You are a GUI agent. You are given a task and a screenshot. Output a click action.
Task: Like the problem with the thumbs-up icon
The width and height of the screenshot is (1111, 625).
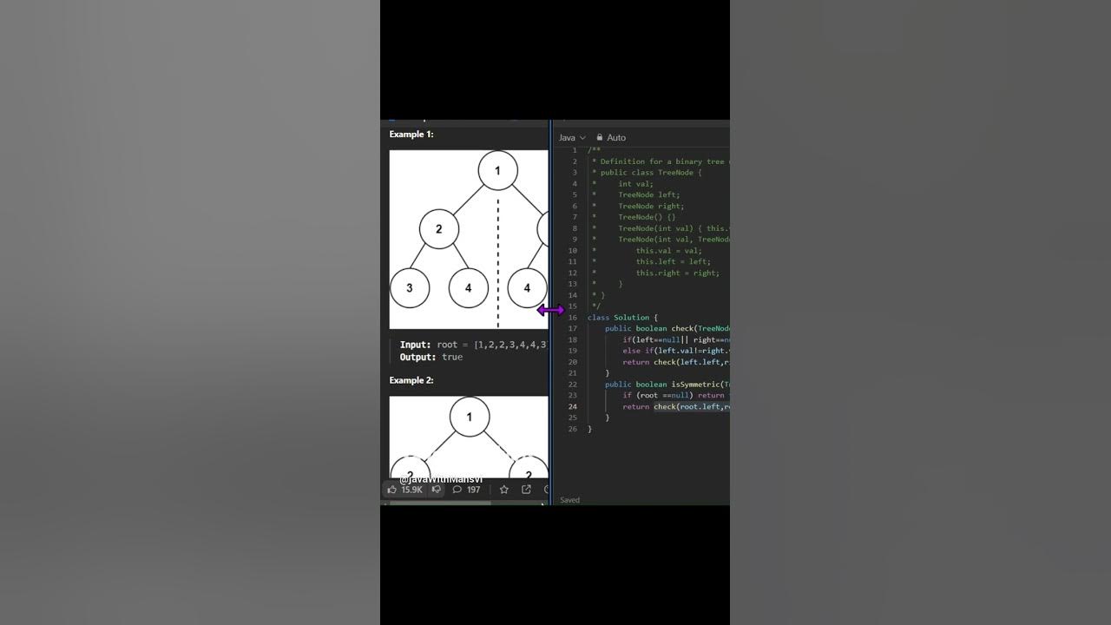(392, 490)
